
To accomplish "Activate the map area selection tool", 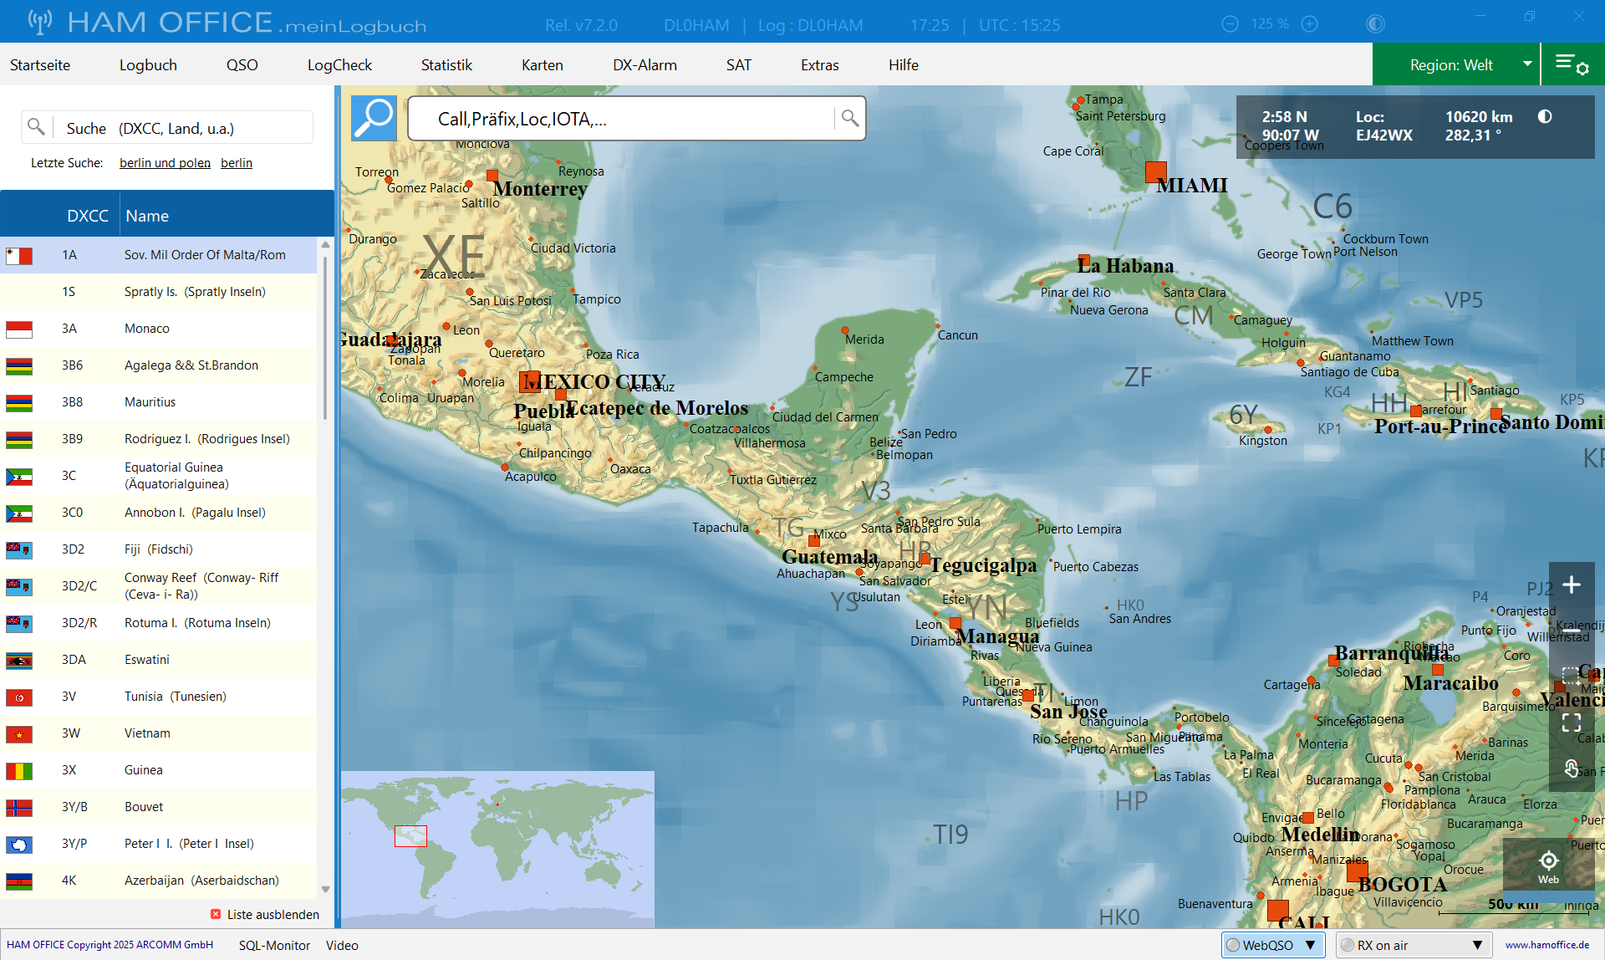I will pos(1572,675).
